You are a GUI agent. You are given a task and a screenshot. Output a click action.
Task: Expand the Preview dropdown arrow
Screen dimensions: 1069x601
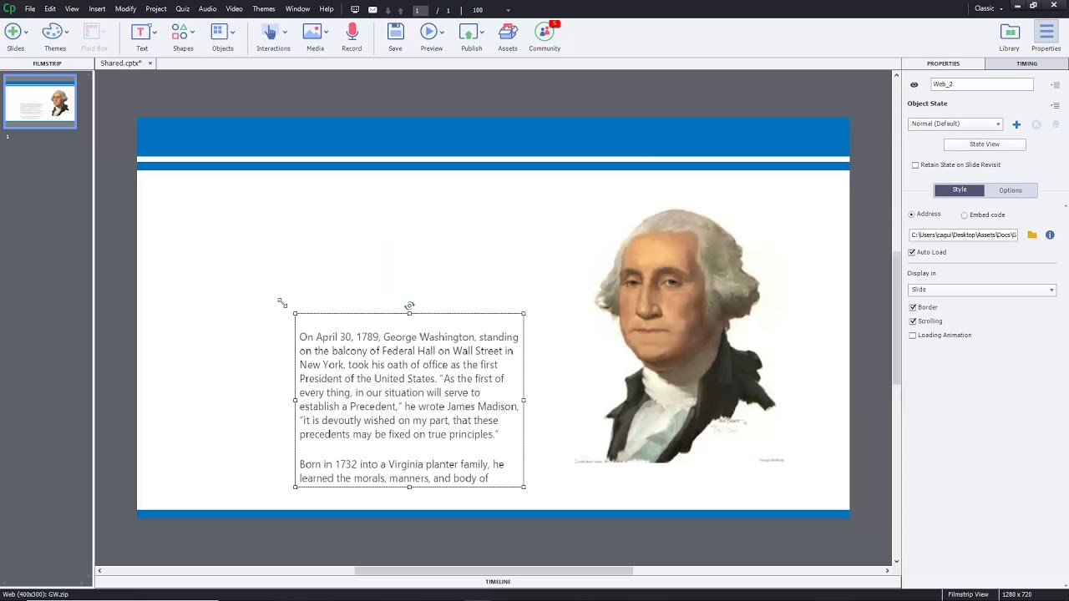[x=442, y=33]
